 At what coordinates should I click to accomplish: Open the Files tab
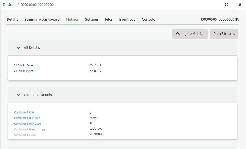(x=109, y=20)
